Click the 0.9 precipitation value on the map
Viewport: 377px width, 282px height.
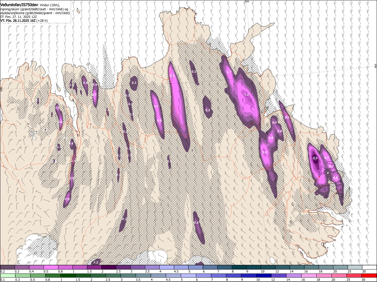point(264,152)
